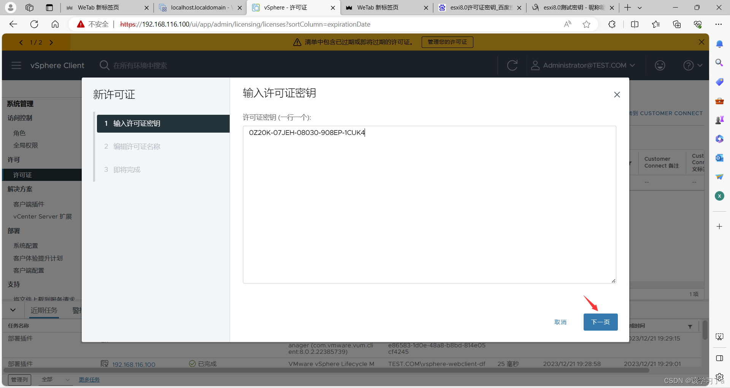This screenshot has width=730, height=388.
Task: Click the tasks panel horizontal scrollbar
Action: pos(326,370)
